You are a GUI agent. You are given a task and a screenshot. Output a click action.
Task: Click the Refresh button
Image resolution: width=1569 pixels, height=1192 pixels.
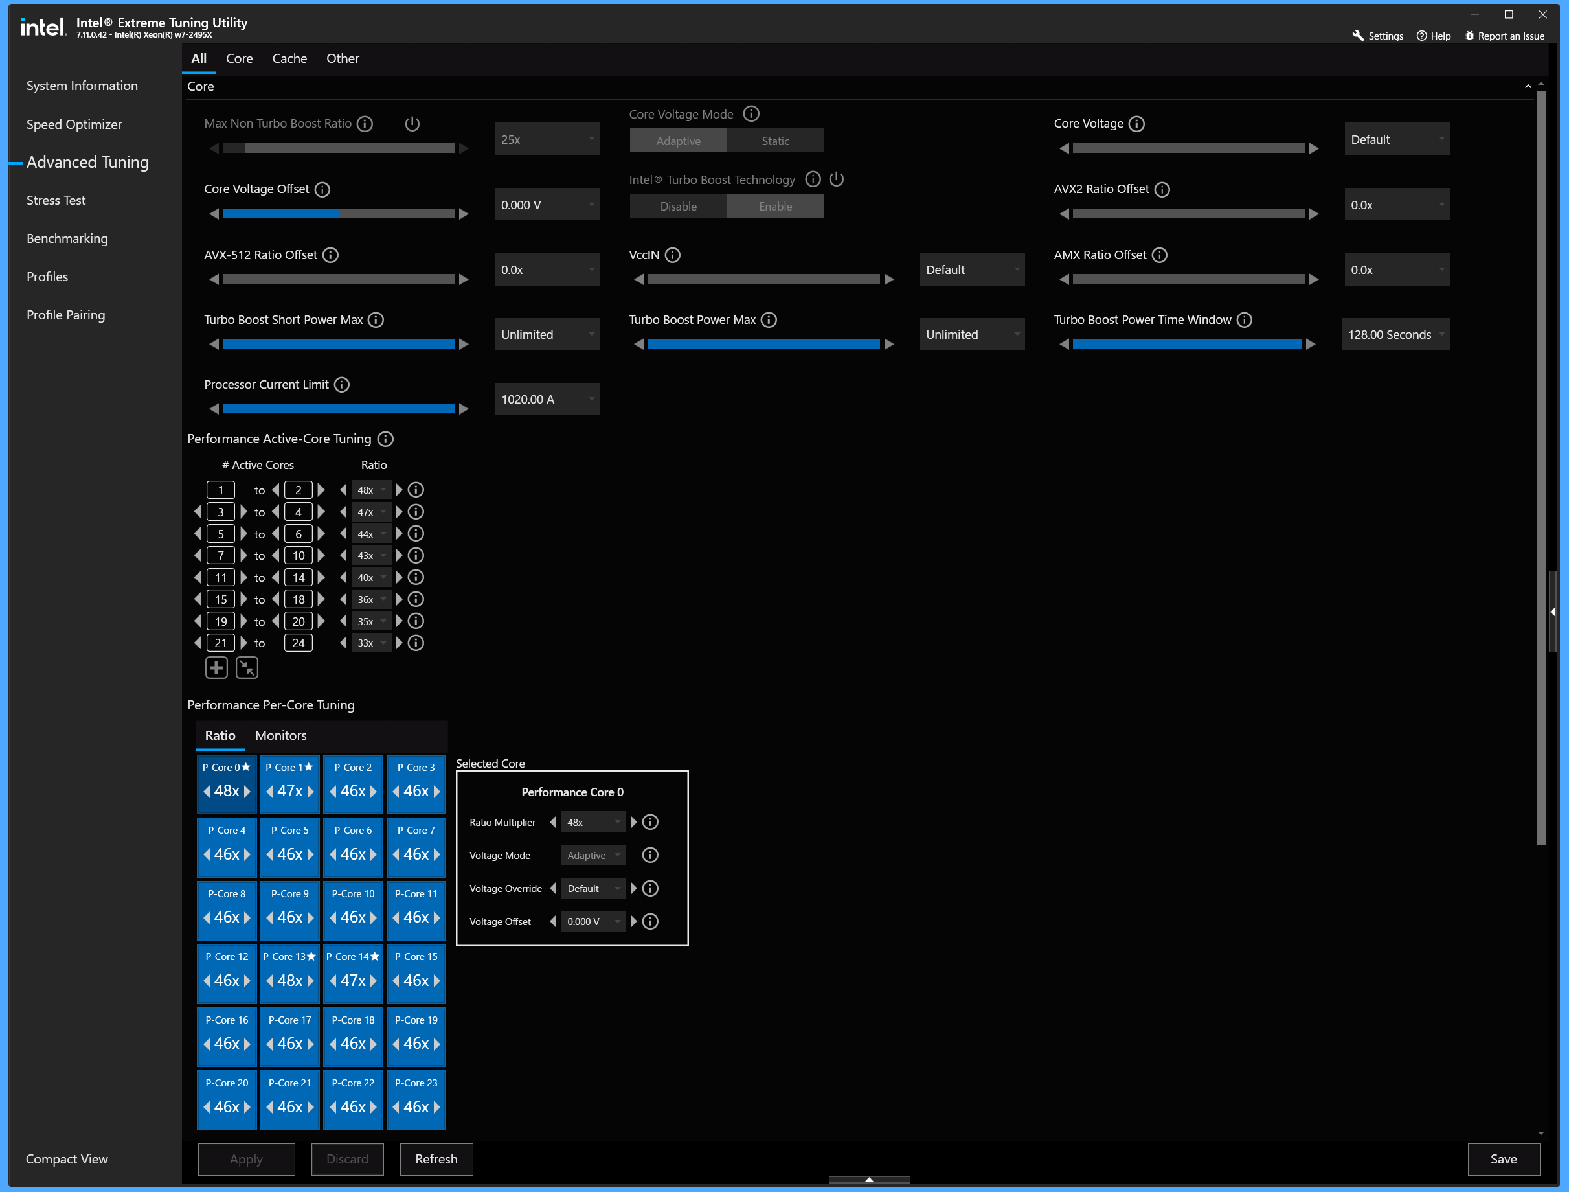tap(436, 1159)
